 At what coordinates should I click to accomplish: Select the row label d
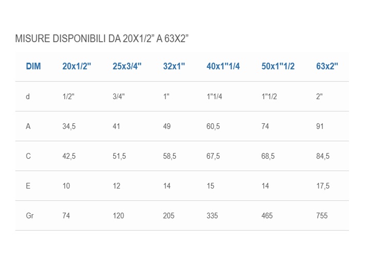(28, 97)
